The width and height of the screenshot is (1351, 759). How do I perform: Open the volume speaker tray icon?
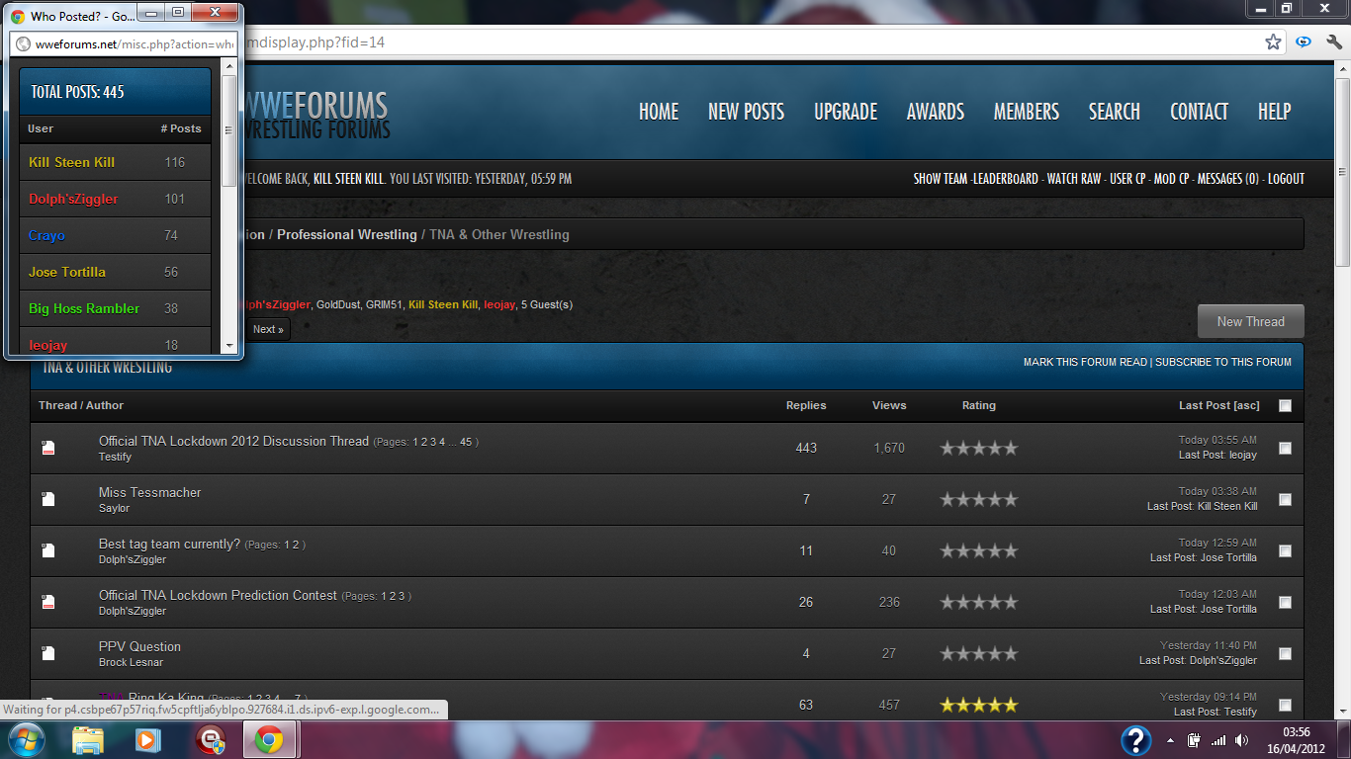pyautogui.click(x=1242, y=740)
